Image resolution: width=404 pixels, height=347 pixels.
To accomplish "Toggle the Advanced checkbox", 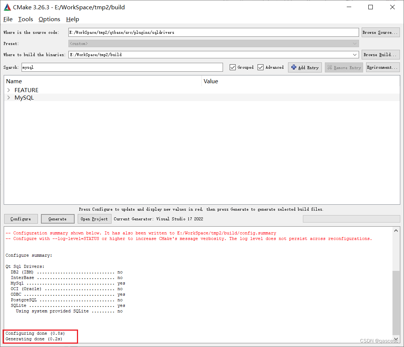I will [261, 67].
